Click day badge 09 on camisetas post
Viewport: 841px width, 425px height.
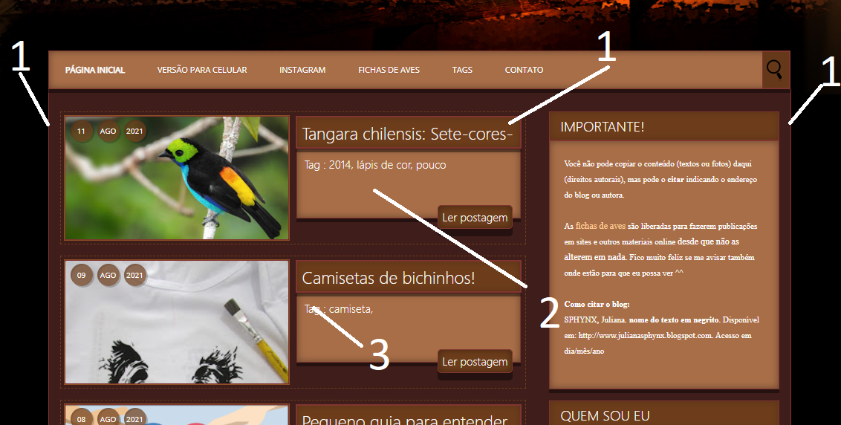[x=81, y=275]
